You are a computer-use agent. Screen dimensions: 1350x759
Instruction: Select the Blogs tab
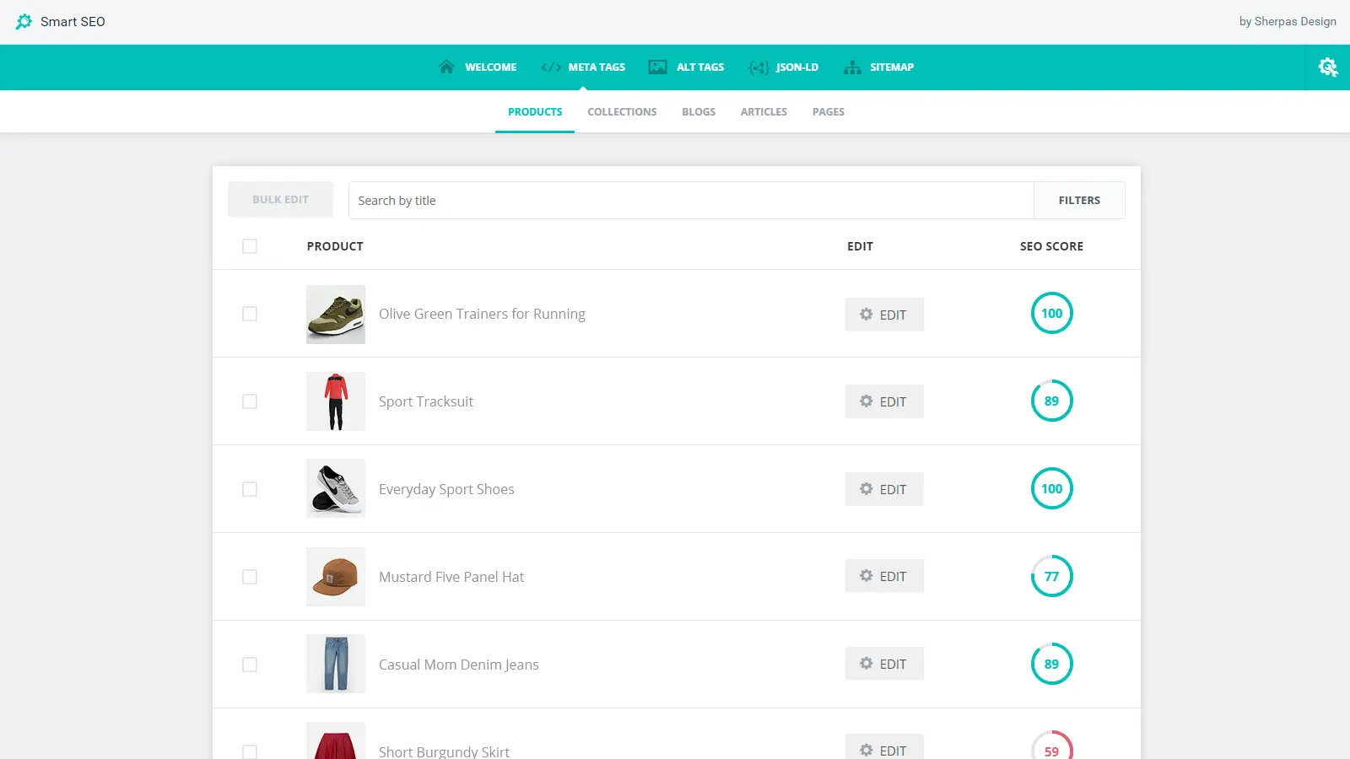tap(699, 111)
